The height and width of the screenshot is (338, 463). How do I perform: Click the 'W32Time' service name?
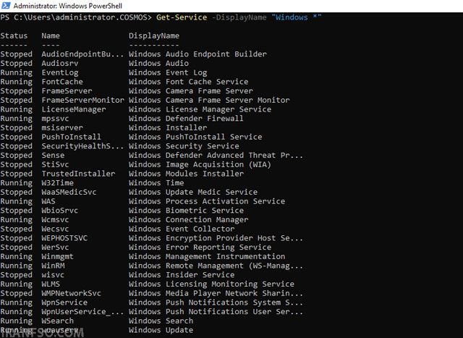coord(58,183)
